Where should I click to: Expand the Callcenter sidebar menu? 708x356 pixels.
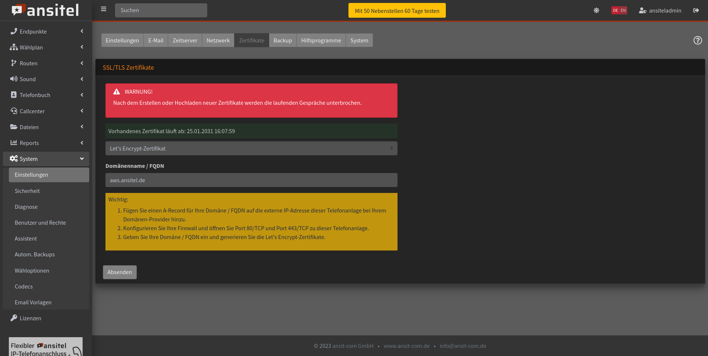click(x=46, y=111)
